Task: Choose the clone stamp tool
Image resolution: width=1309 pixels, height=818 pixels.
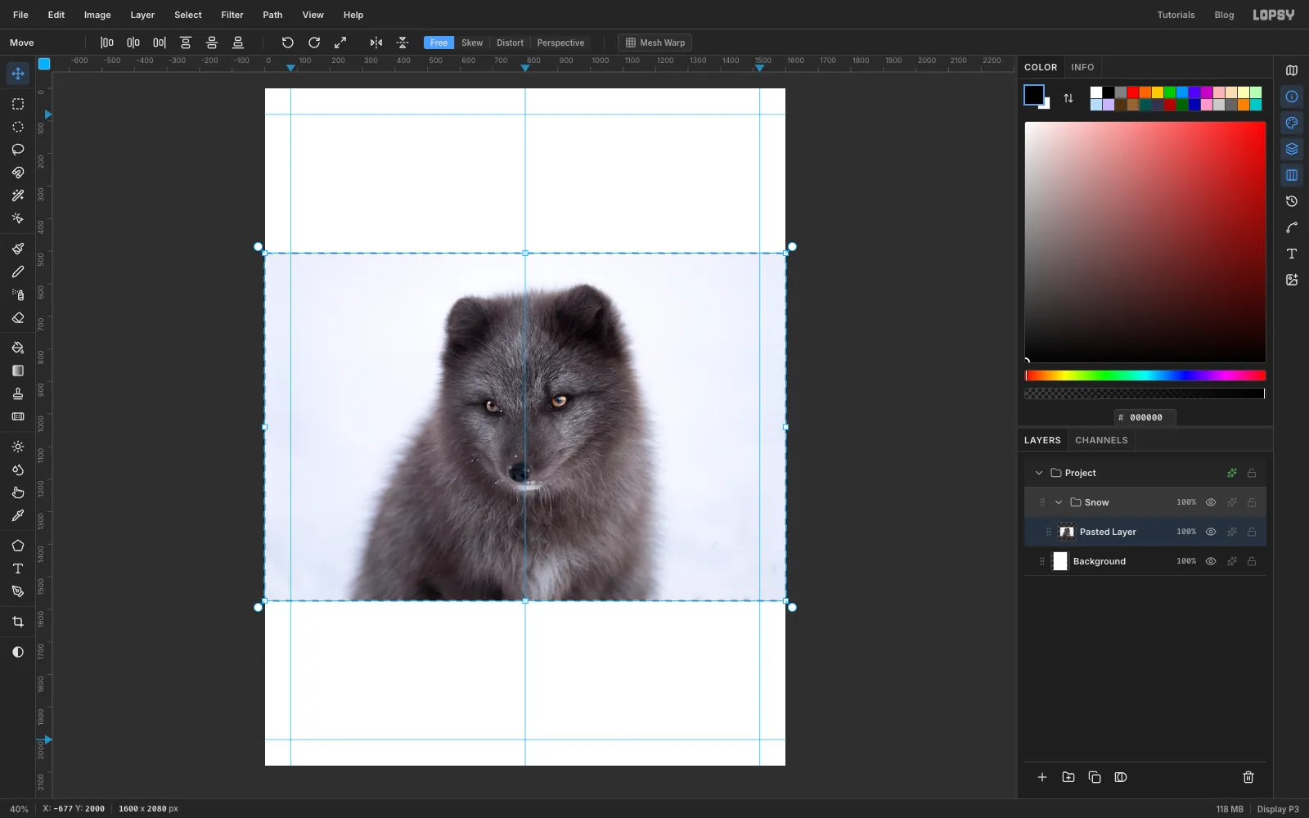Action: click(18, 393)
